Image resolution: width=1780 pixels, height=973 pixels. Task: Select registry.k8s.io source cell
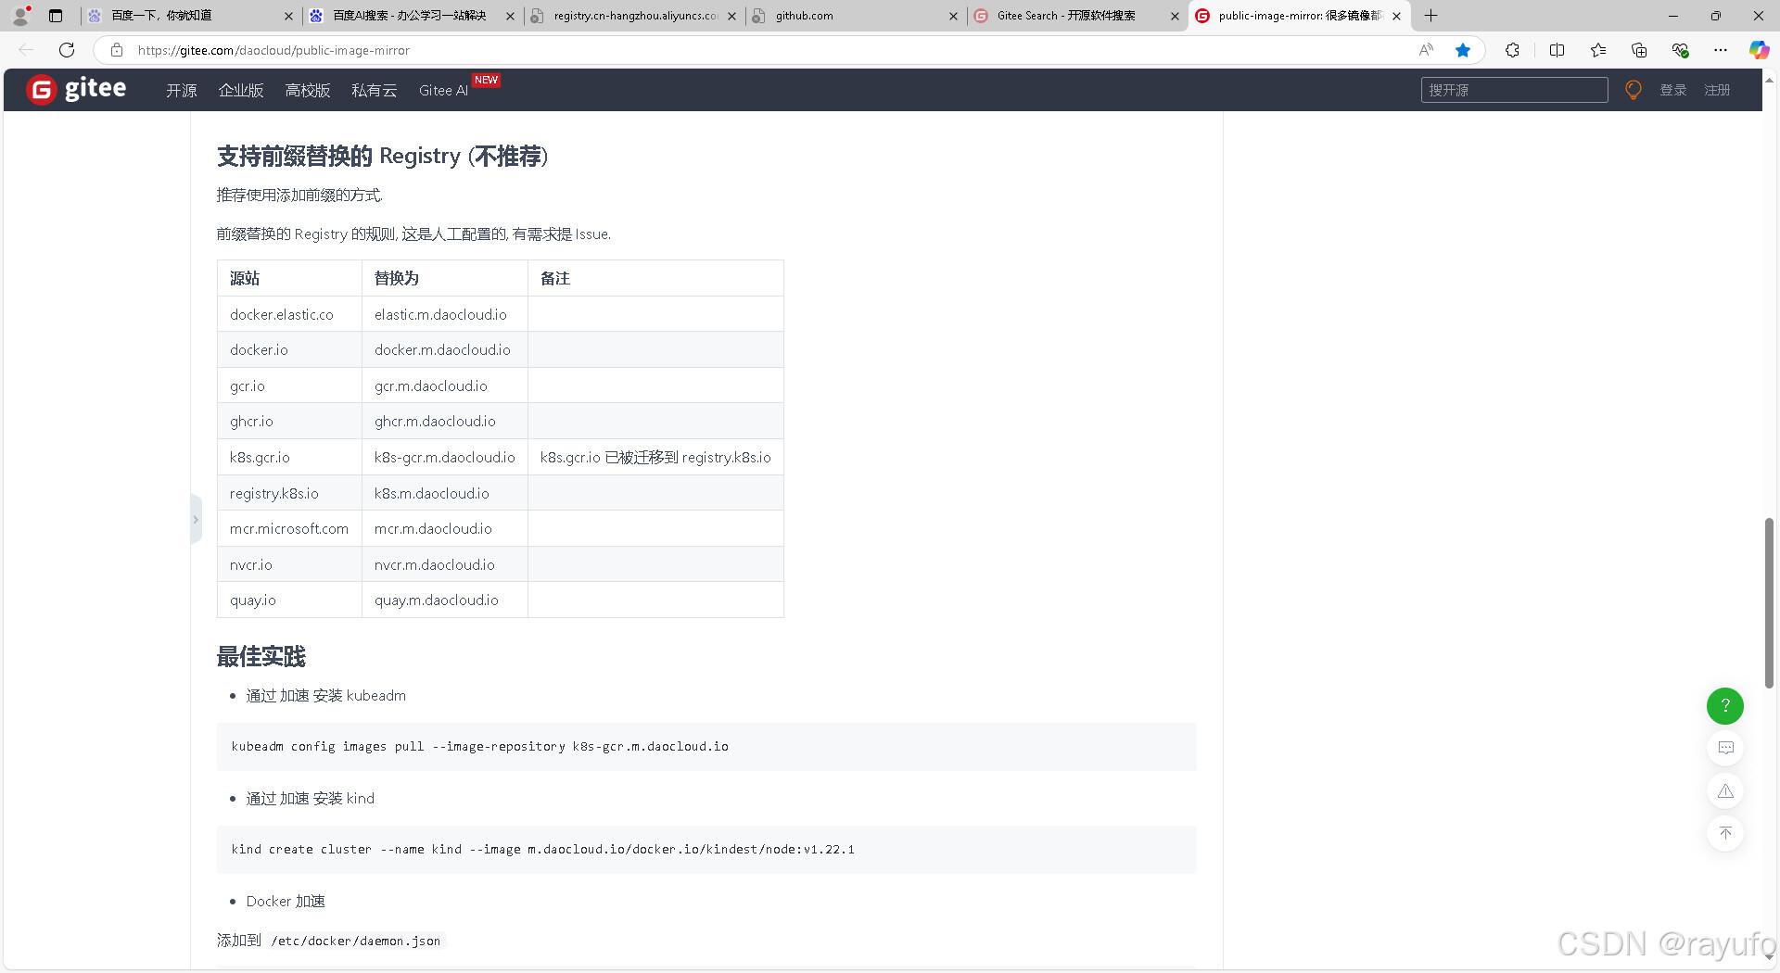pos(289,493)
